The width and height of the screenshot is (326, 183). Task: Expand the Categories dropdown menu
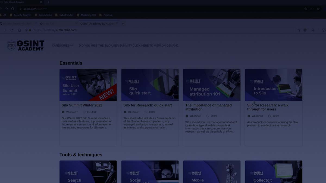[x=62, y=46]
